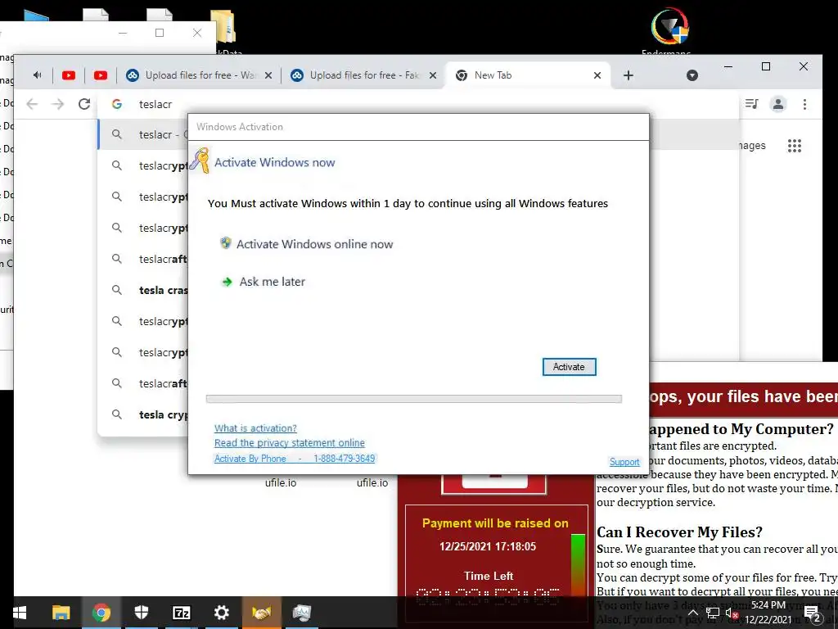The height and width of the screenshot is (629, 838).
Task: Open the notification center icon
Action: click(x=812, y=613)
